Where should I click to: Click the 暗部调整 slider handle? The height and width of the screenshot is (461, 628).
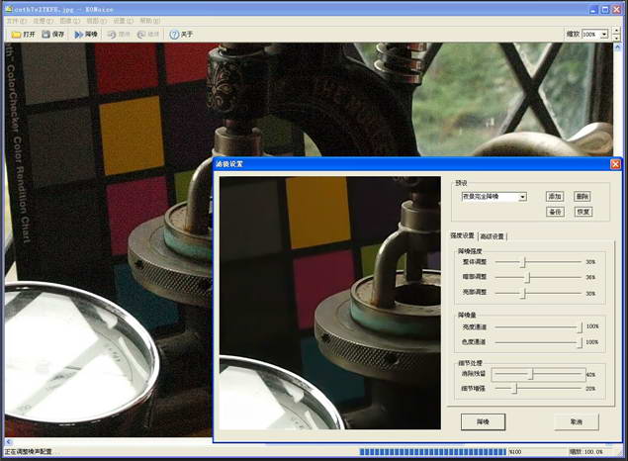coord(528,278)
